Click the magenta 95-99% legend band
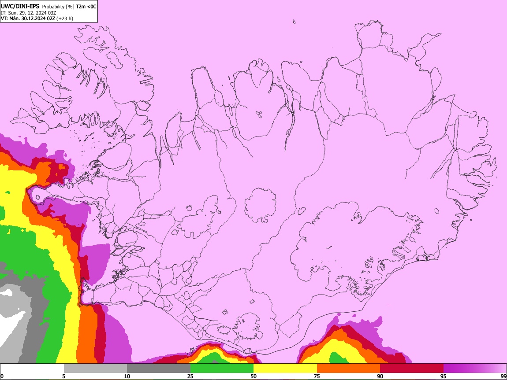 tap(475, 369)
